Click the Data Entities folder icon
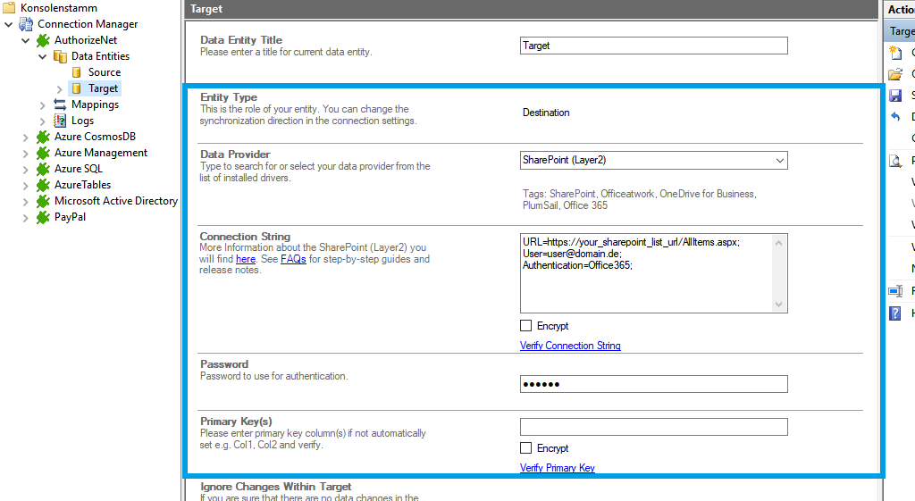This screenshot has height=501, width=915. coord(60,56)
